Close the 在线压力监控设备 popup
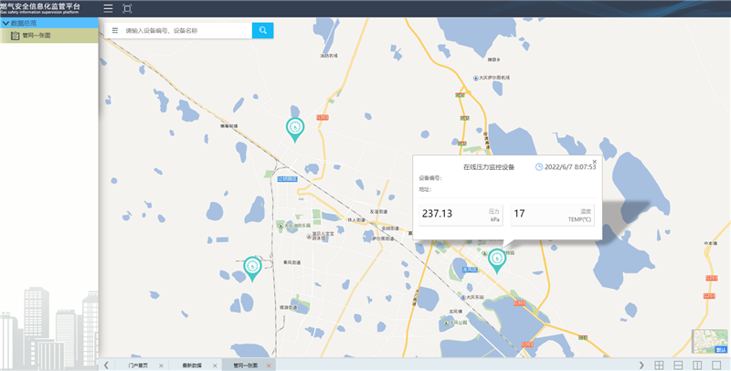The width and height of the screenshot is (731, 371). point(594,161)
